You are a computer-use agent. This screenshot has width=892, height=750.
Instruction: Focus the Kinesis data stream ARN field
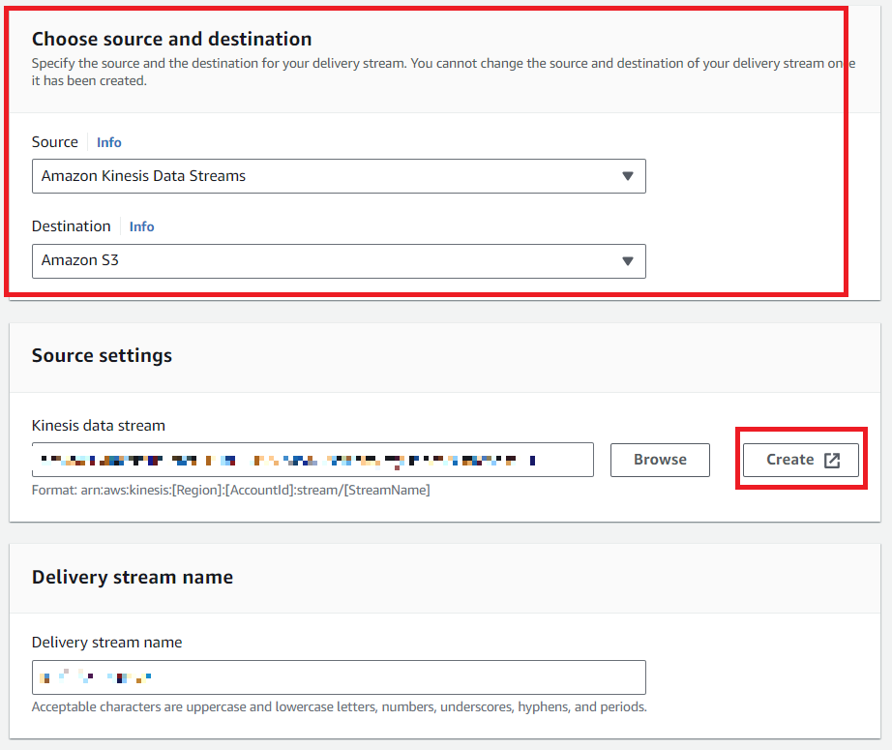coord(312,460)
